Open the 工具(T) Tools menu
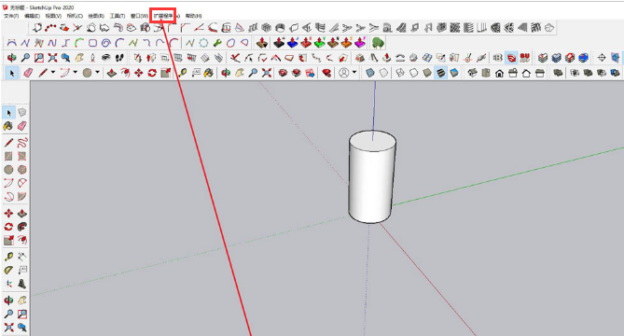The image size is (624, 336). tap(117, 16)
